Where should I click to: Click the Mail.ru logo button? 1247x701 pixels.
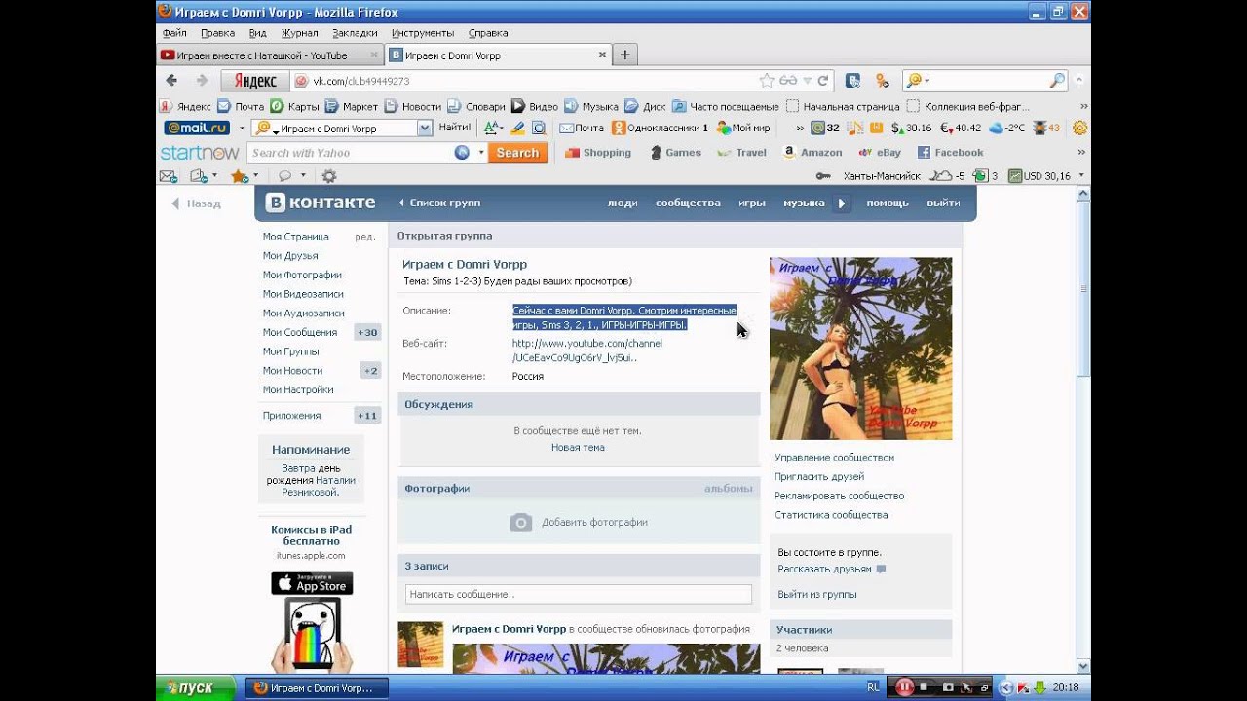198,128
